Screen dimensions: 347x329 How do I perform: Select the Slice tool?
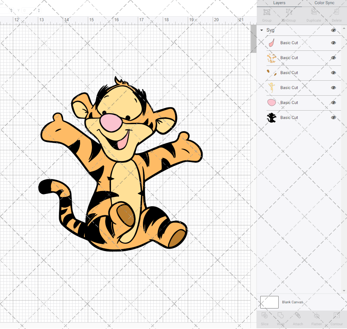tap(264, 316)
